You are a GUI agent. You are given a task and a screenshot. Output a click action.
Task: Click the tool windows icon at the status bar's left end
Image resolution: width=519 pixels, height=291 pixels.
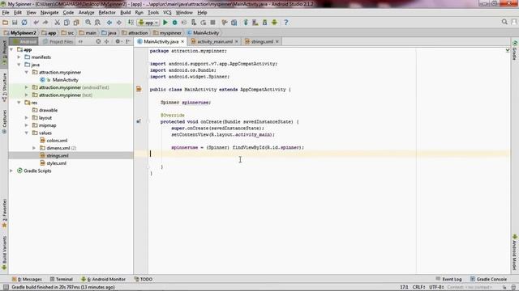click(x=6, y=287)
